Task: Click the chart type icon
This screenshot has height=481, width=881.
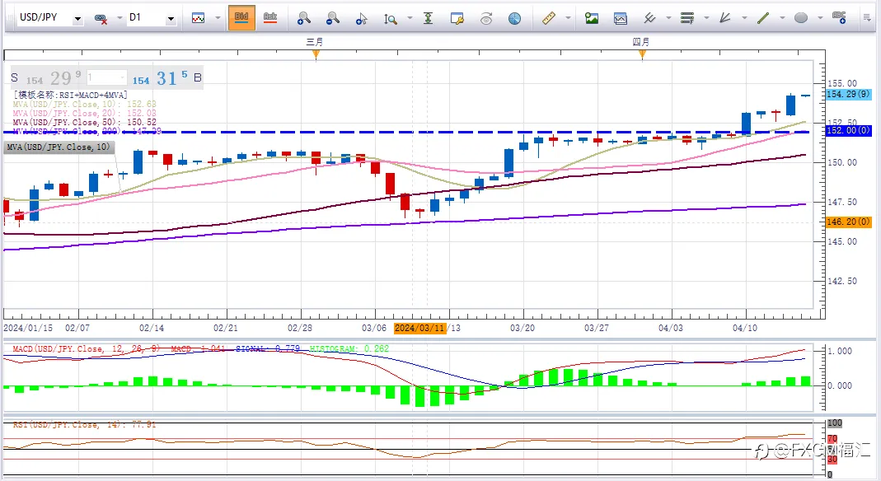Action: point(199,18)
